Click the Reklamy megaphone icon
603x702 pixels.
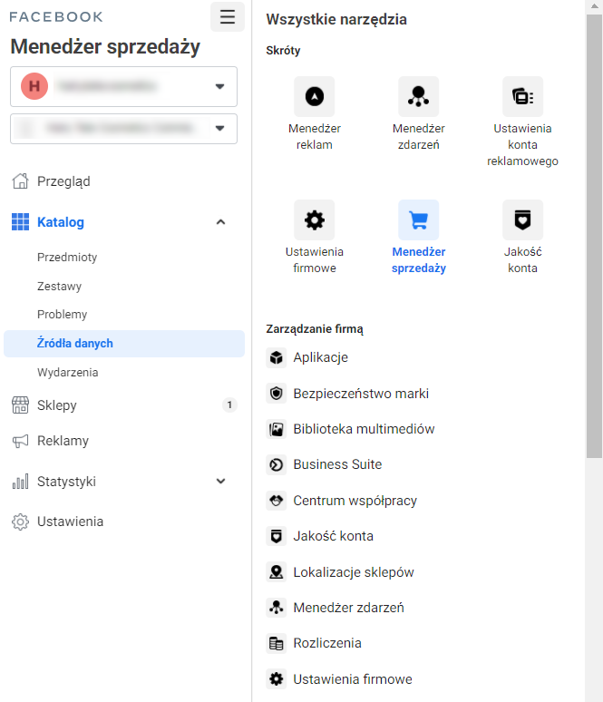click(x=20, y=441)
